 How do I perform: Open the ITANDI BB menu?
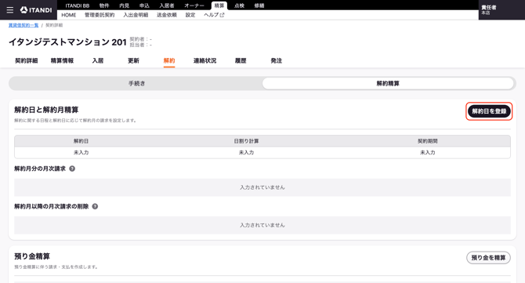78,5
